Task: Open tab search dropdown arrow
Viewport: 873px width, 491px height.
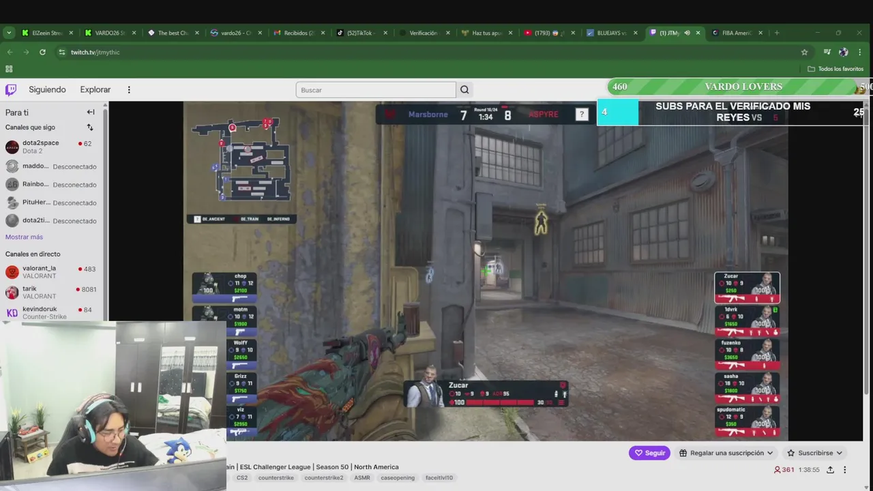Action: click(9, 33)
